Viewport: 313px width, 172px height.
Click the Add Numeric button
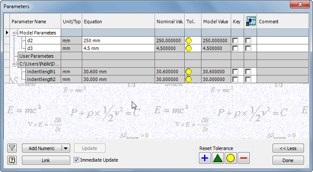coord(42,148)
